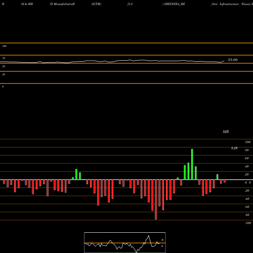Click the tallest green MR histogram bar
Screen dimensions: 253x253
click(192, 164)
